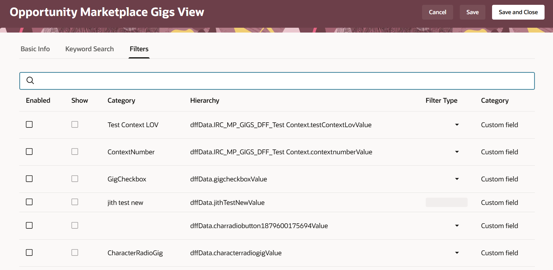The height and width of the screenshot is (270, 553).
Task: Open Filter Type dropdown for charradiobutton1879600175694Value
Action: tap(457, 226)
